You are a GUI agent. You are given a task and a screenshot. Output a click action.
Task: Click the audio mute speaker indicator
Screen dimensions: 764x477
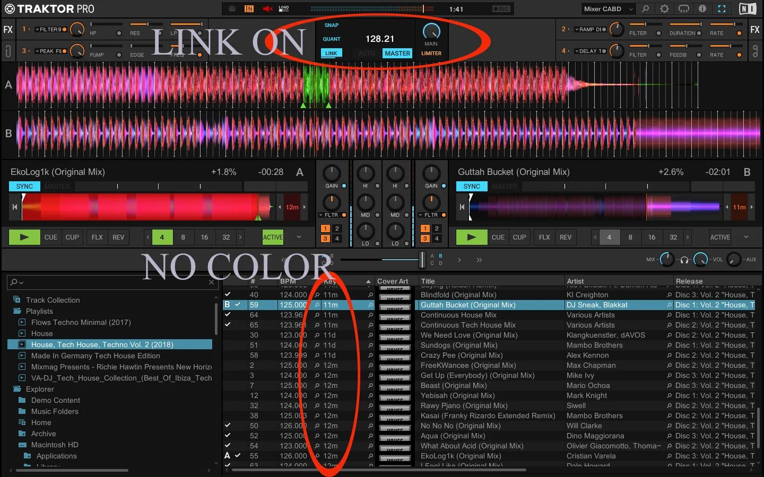point(268,8)
